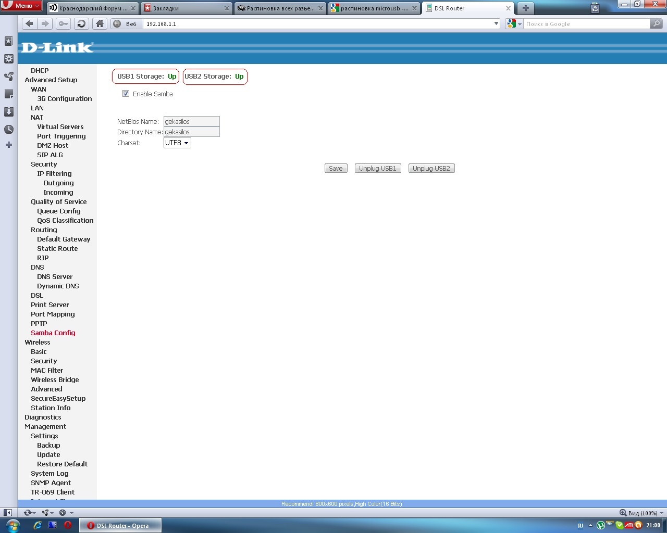Click the address bar with 192.168.1.1
This screenshot has width=667, height=533.
click(x=318, y=23)
